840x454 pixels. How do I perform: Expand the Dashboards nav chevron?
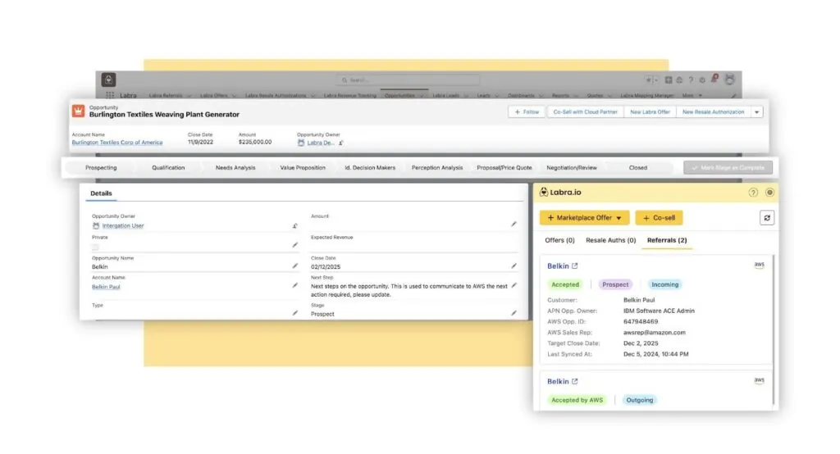(x=541, y=96)
